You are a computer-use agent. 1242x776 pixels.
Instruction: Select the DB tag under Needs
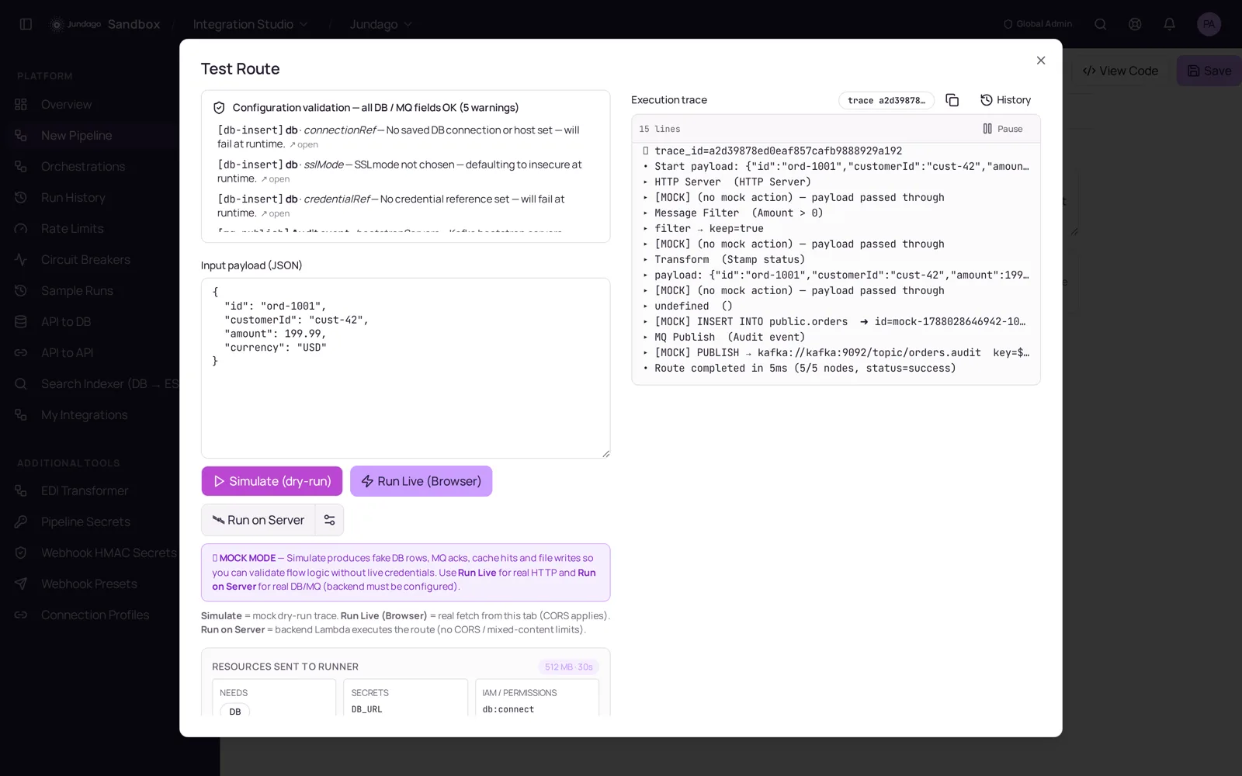pos(235,711)
